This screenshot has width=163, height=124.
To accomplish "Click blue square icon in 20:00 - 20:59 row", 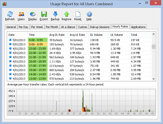I will tap(10, 61).
